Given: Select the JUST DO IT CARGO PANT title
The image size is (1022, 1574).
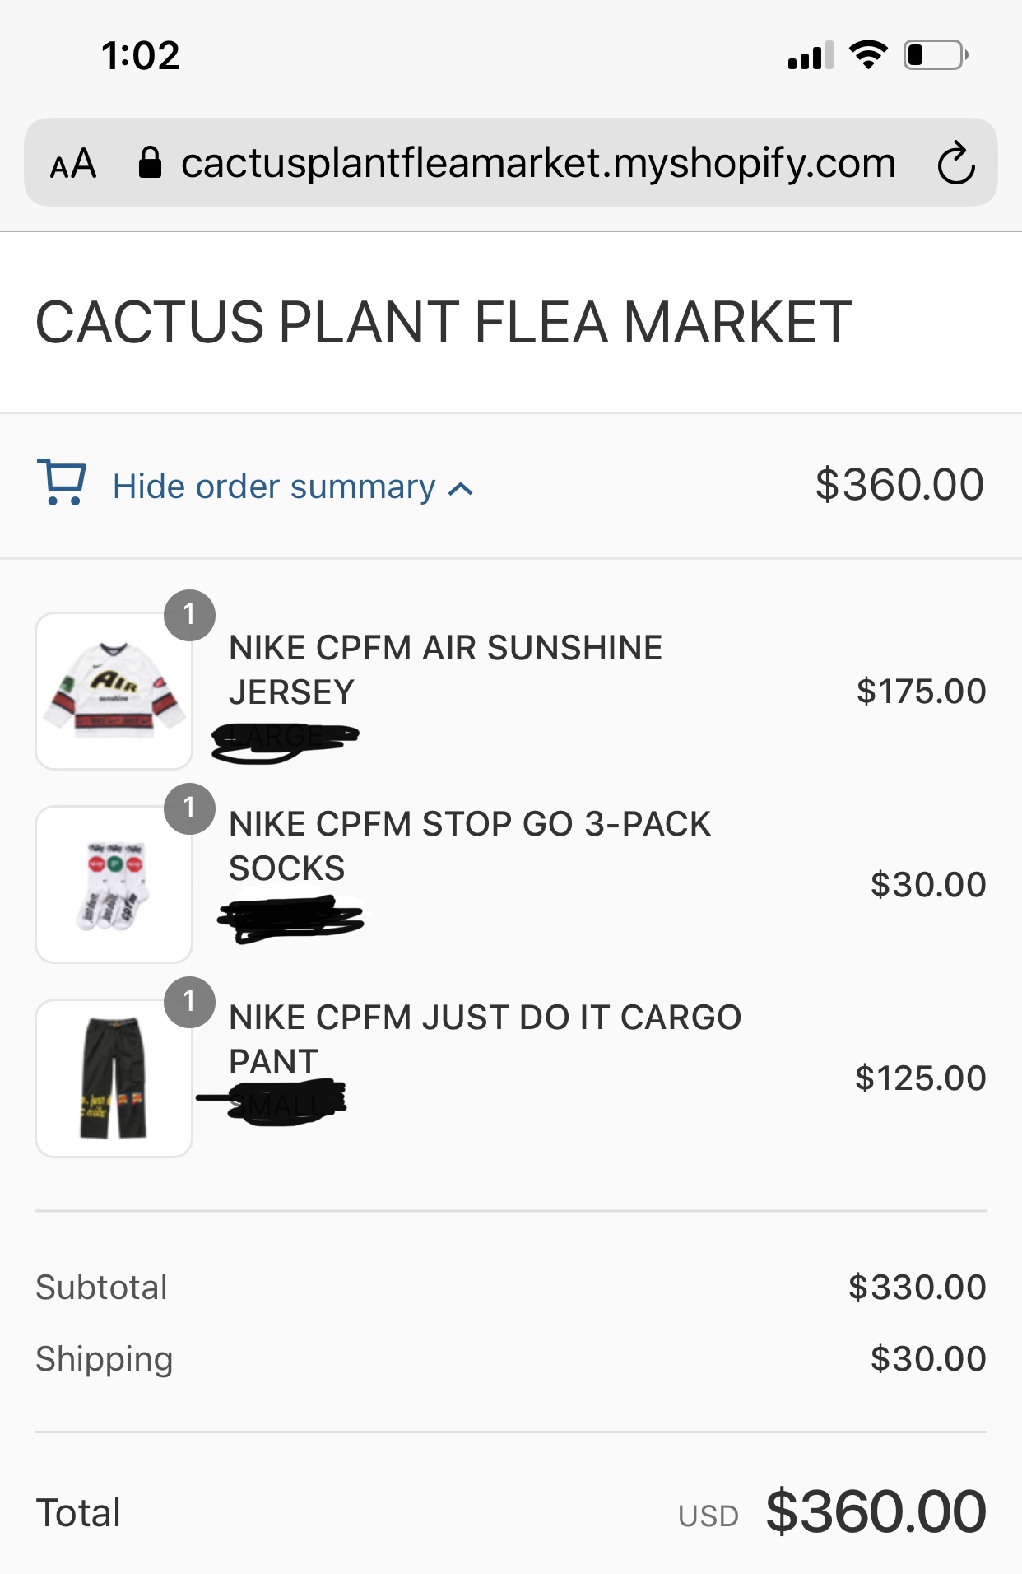Looking at the screenshot, I should [x=485, y=1039].
